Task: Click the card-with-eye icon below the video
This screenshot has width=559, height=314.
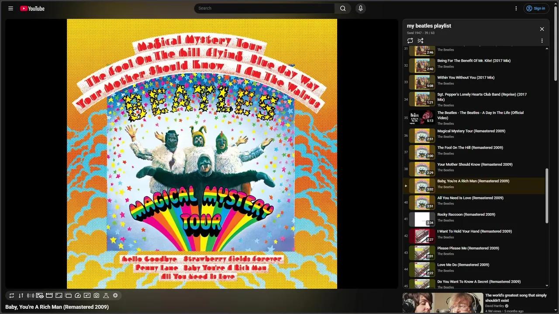Action: click(x=40, y=296)
